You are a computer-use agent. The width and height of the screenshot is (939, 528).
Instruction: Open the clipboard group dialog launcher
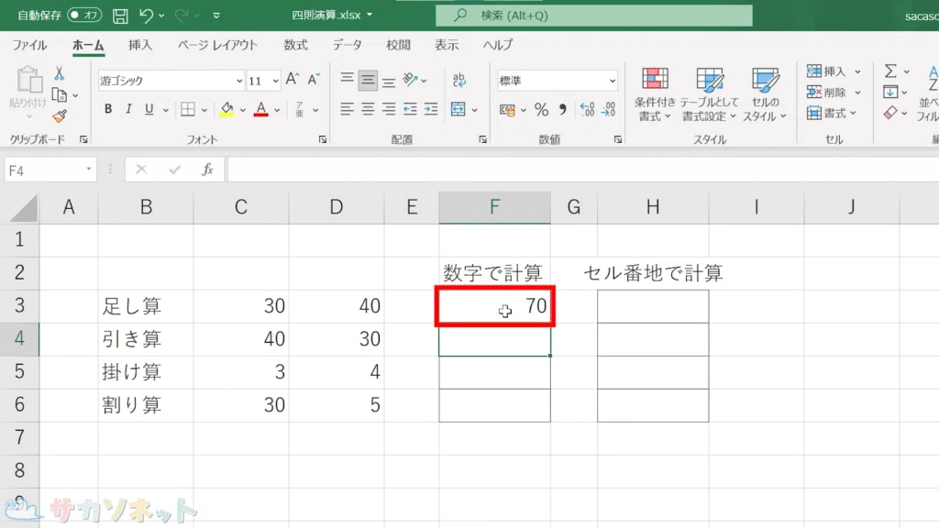(x=83, y=139)
